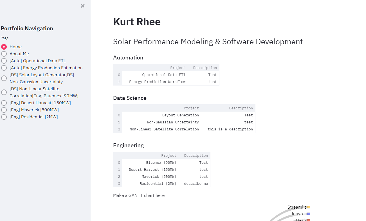
Task: Open the [Eng] Desert Harvest [150MW] page
Action: pyautogui.click(x=4, y=103)
